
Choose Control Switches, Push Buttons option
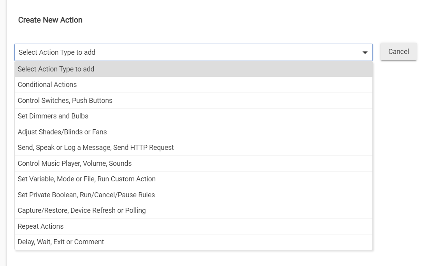(193, 101)
